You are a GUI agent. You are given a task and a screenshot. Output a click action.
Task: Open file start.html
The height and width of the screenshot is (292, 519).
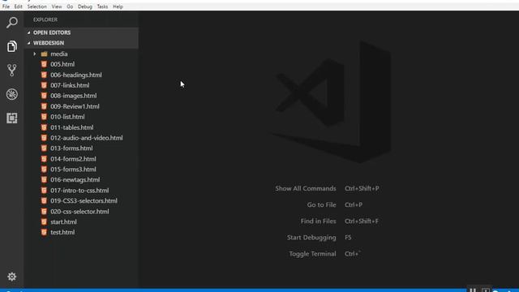point(63,221)
